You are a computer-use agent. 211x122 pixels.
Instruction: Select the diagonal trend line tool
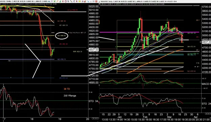[71, 1]
